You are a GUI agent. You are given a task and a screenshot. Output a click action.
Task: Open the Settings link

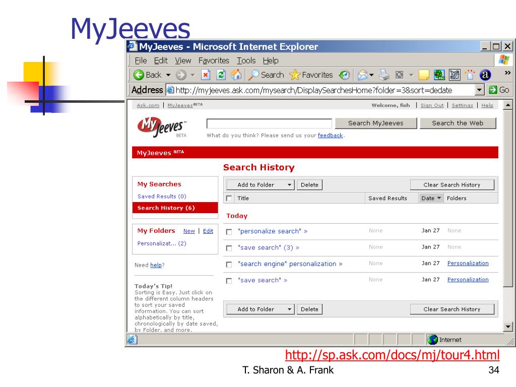(x=463, y=105)
